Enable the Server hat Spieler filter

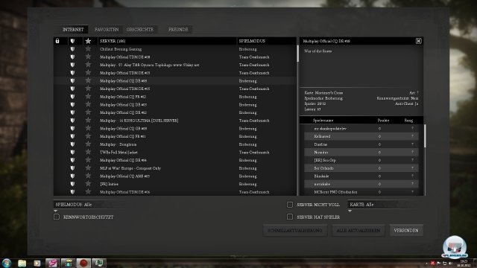(290, 217)
